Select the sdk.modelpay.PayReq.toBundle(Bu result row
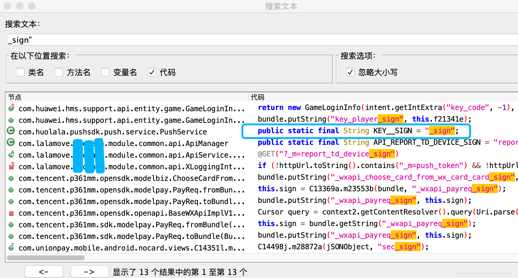Screen dimensions: 518x278 coord(132,236)
